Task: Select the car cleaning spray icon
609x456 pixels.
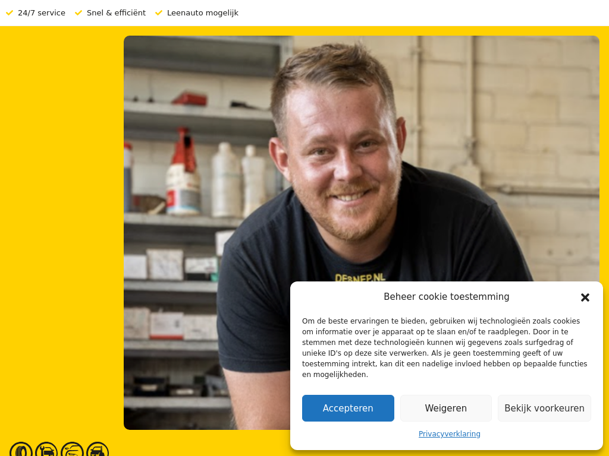Action: coord(98,450)
